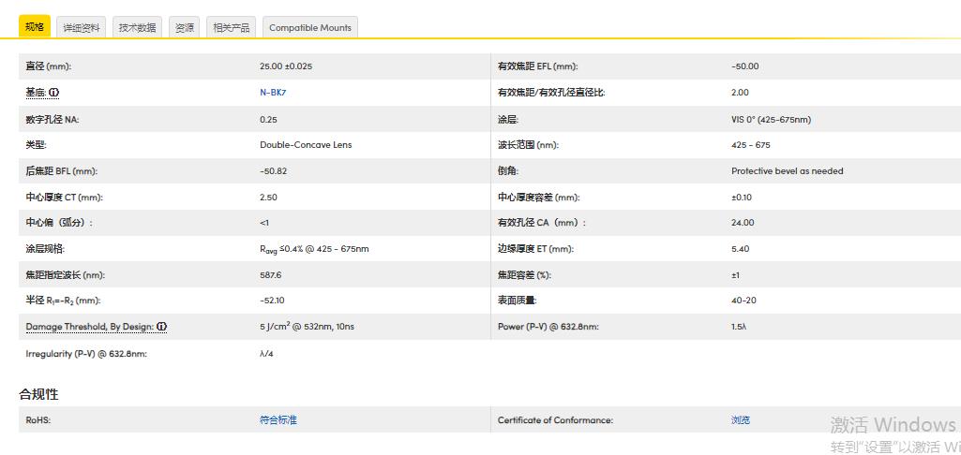Click Irregularity (P-V) @ 632.8nm label
The height and width of the screenshot is (455, 961).
click(86, 354)
